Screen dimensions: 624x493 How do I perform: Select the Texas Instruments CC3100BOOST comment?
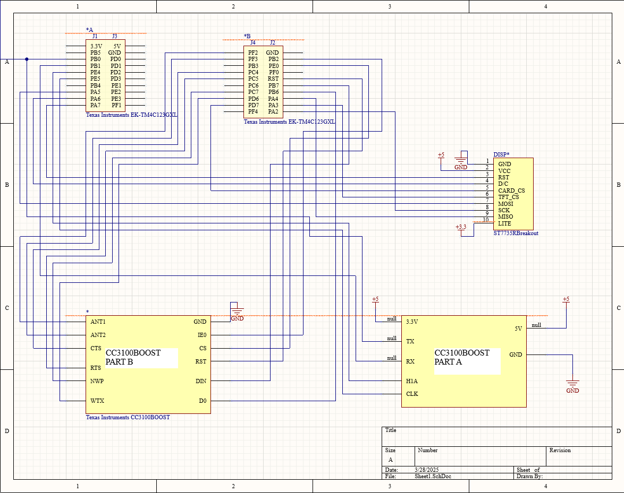pyautogui.click(x=128, y=418)
